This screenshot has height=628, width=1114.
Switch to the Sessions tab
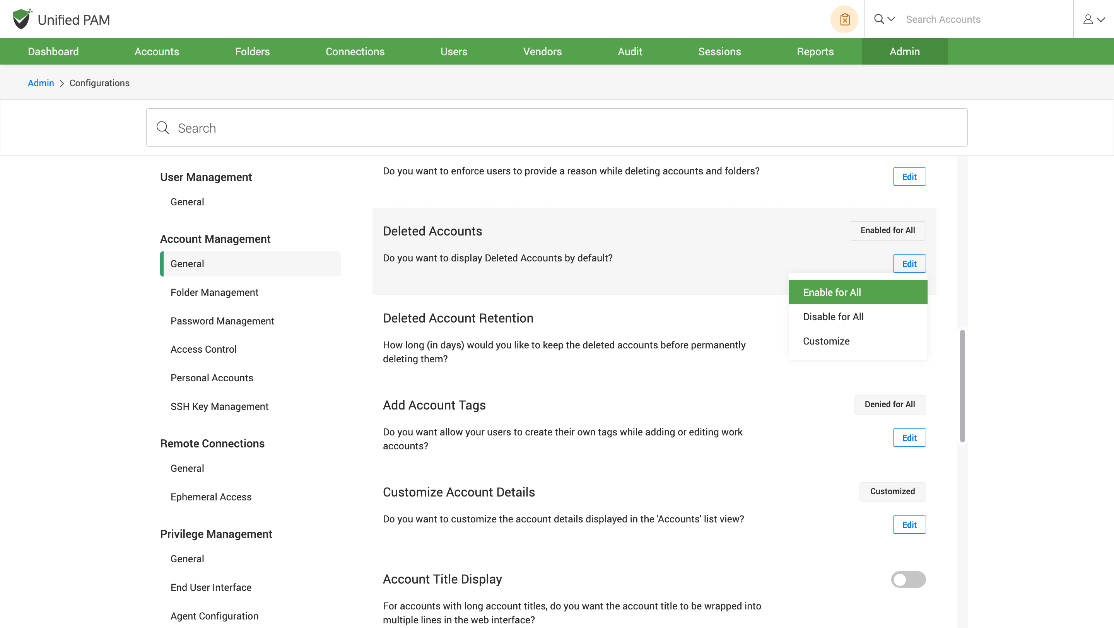click(x=719, y=51)
